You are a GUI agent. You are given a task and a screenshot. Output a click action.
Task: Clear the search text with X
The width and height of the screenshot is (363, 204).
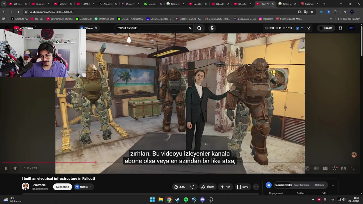coord(190,28)
